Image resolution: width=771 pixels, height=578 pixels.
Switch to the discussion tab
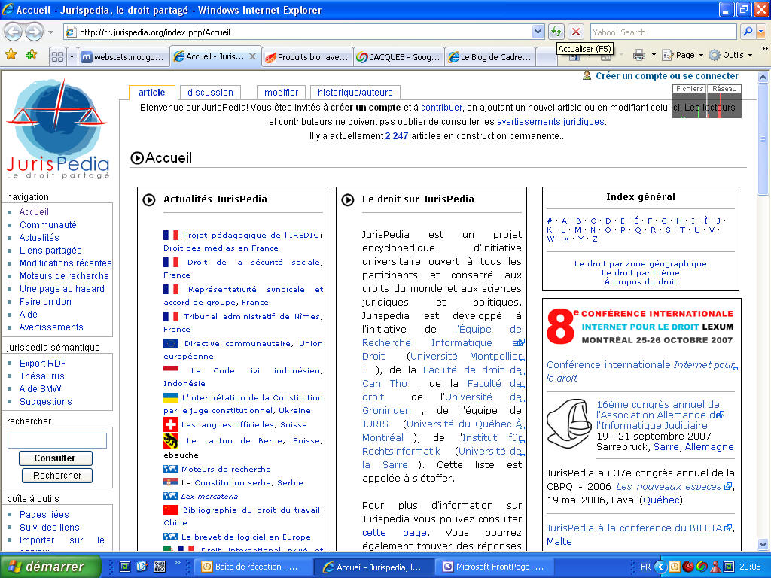210,93
